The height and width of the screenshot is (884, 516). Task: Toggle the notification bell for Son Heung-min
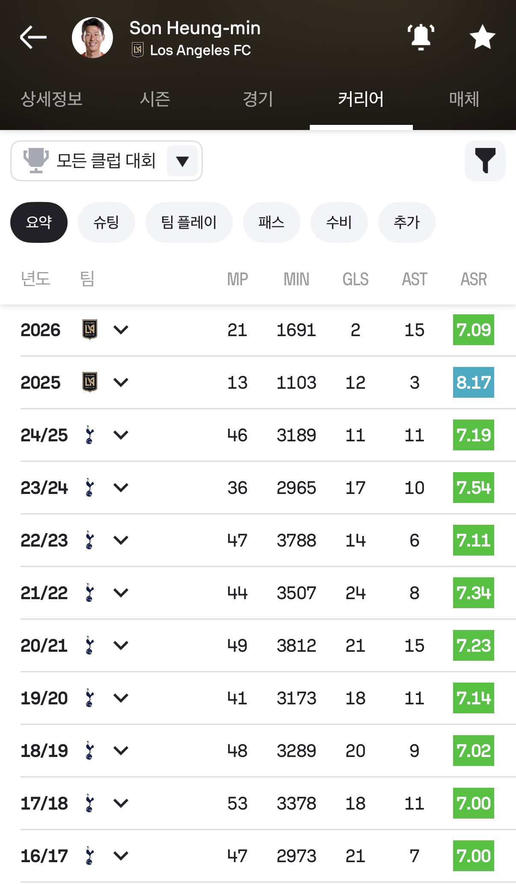pos(421,37)
